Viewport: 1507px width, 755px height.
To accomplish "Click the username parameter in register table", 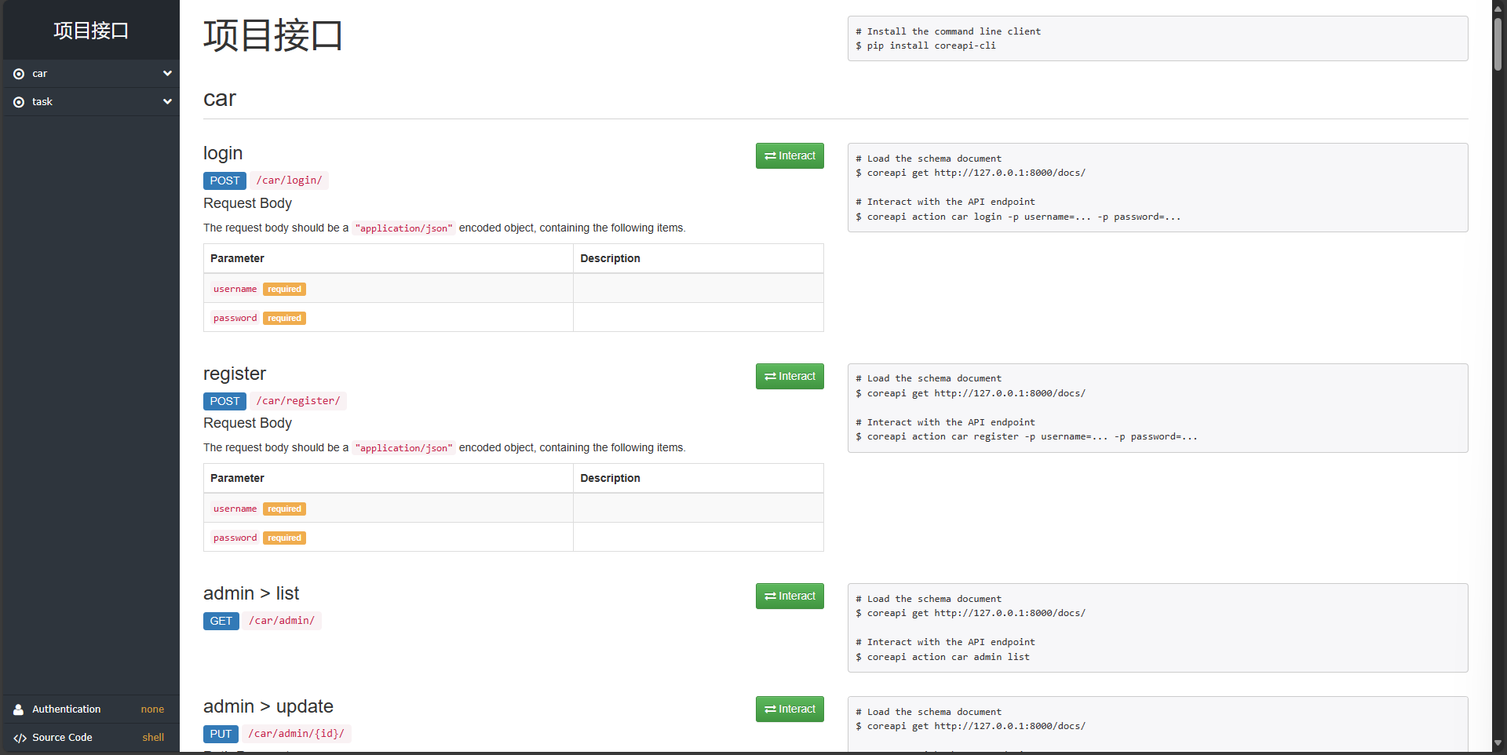I will [x=235, y=509].
